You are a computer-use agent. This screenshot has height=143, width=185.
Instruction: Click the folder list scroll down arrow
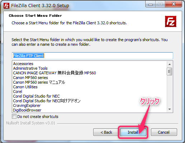[x=170, y=109]
